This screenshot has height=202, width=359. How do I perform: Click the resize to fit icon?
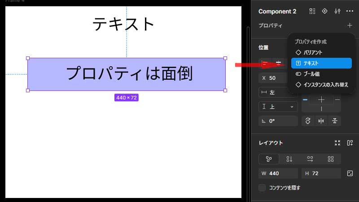[x=337, y=143]
